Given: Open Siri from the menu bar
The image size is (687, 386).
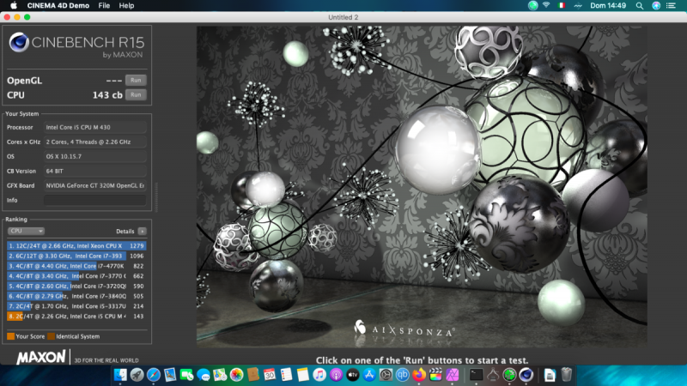Looking at the screenshot, I should tap(657, 5).
